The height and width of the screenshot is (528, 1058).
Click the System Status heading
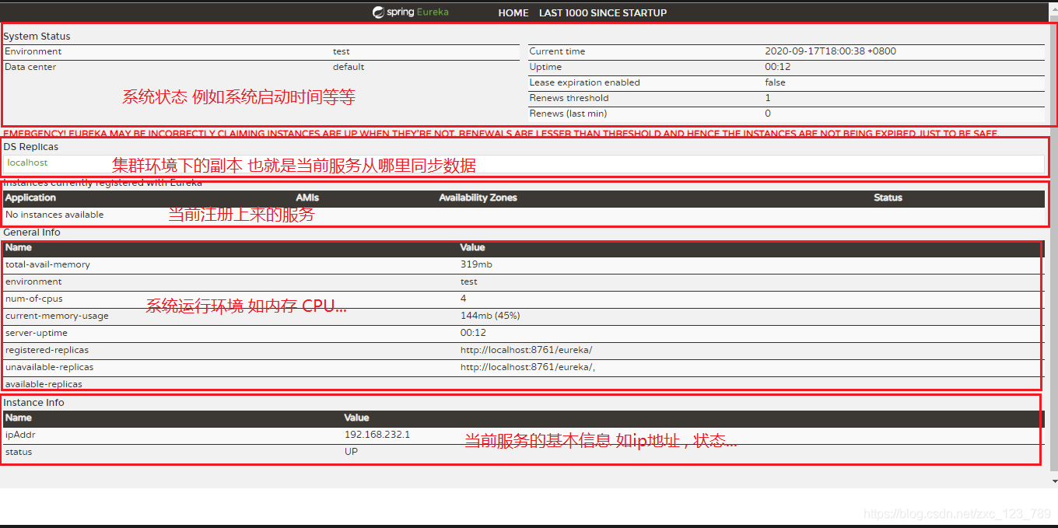pos(37,37)
